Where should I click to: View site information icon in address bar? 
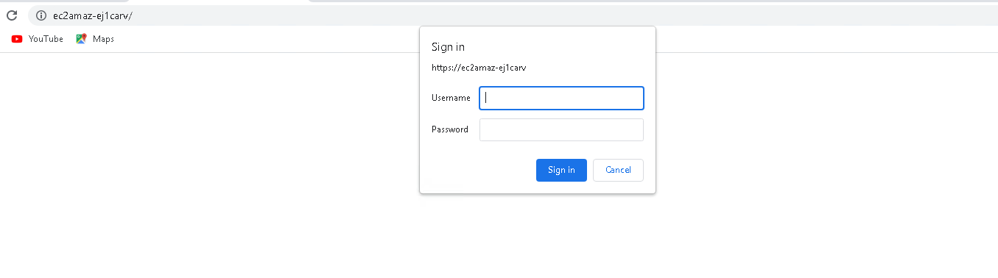coord(41,15)
